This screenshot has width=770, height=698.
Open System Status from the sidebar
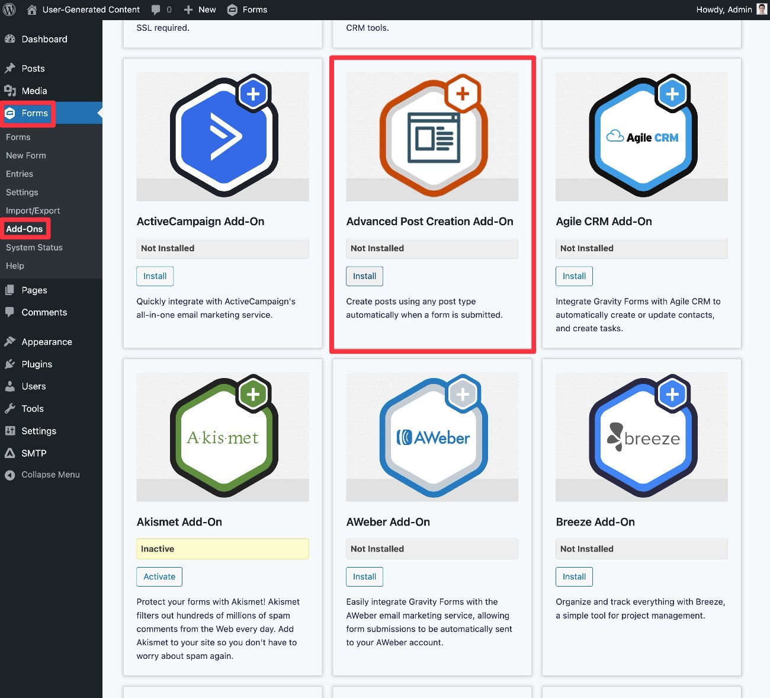[x=34, y=247]
